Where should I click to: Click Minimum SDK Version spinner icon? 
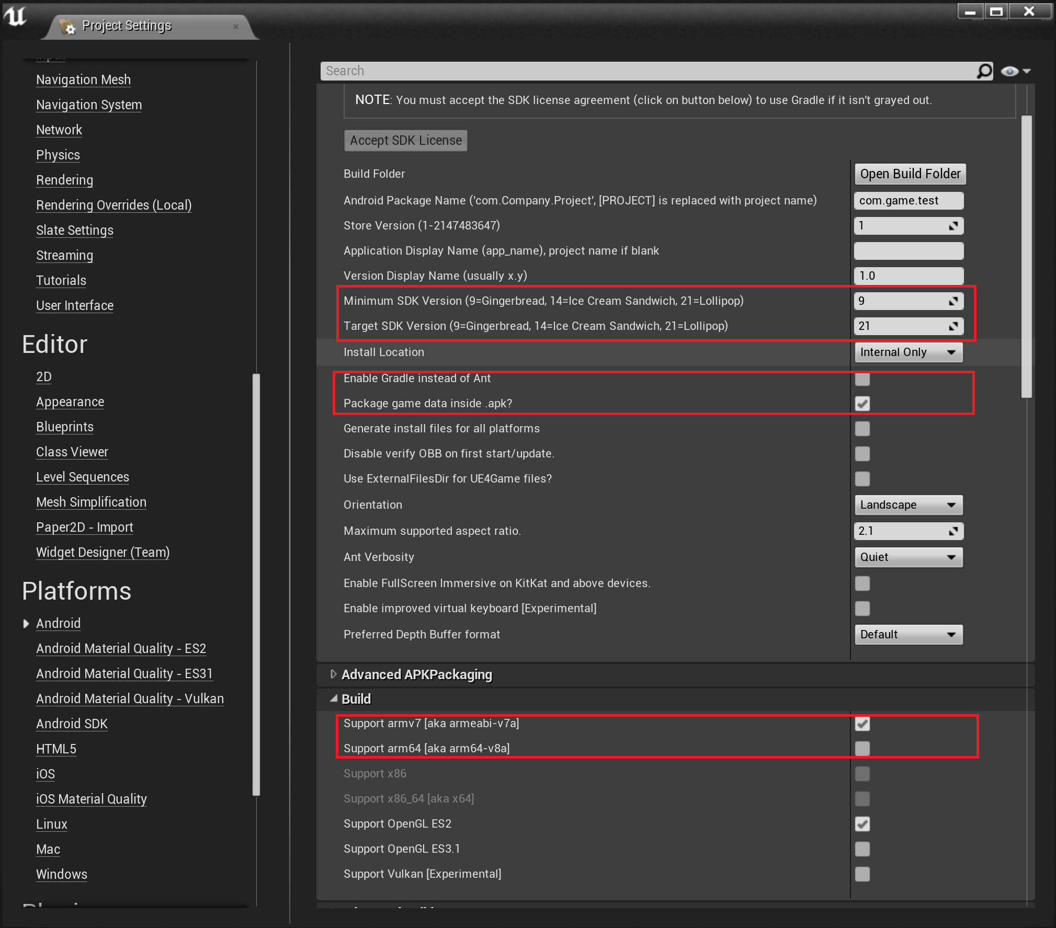click(x=953, y=301)
